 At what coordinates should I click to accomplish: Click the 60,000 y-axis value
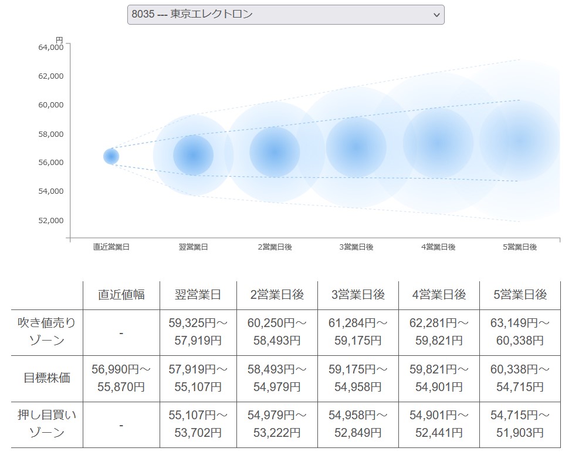point(50,105)
